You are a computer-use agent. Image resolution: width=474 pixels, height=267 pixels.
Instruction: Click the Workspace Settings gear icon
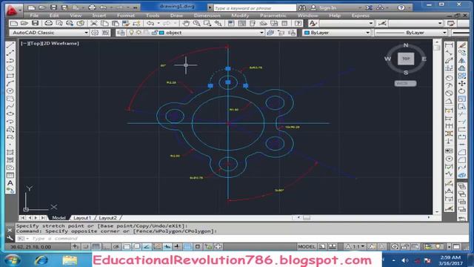(95, 33)
